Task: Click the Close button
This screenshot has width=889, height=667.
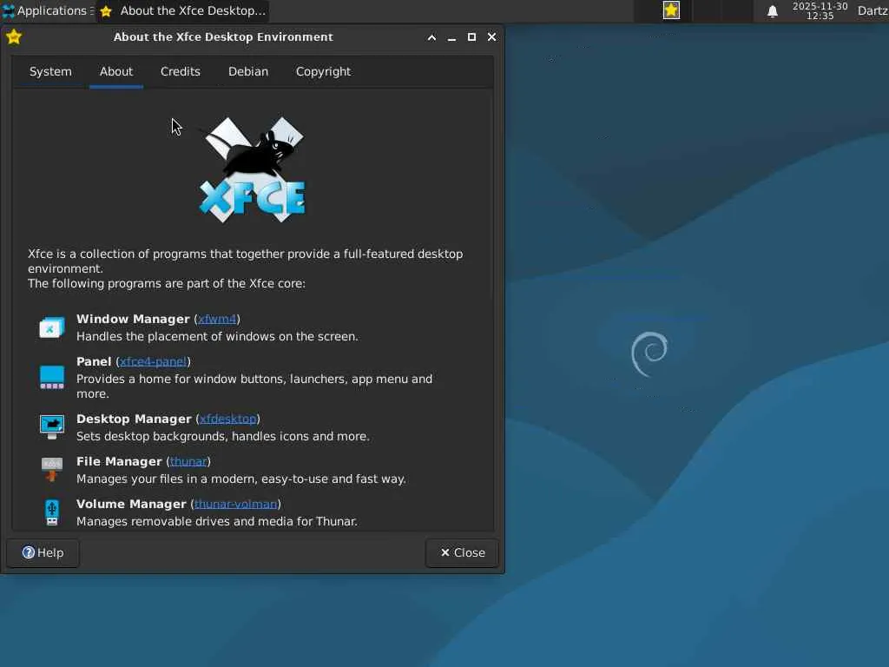Action: pyautogui.click(x=462, y=552)
